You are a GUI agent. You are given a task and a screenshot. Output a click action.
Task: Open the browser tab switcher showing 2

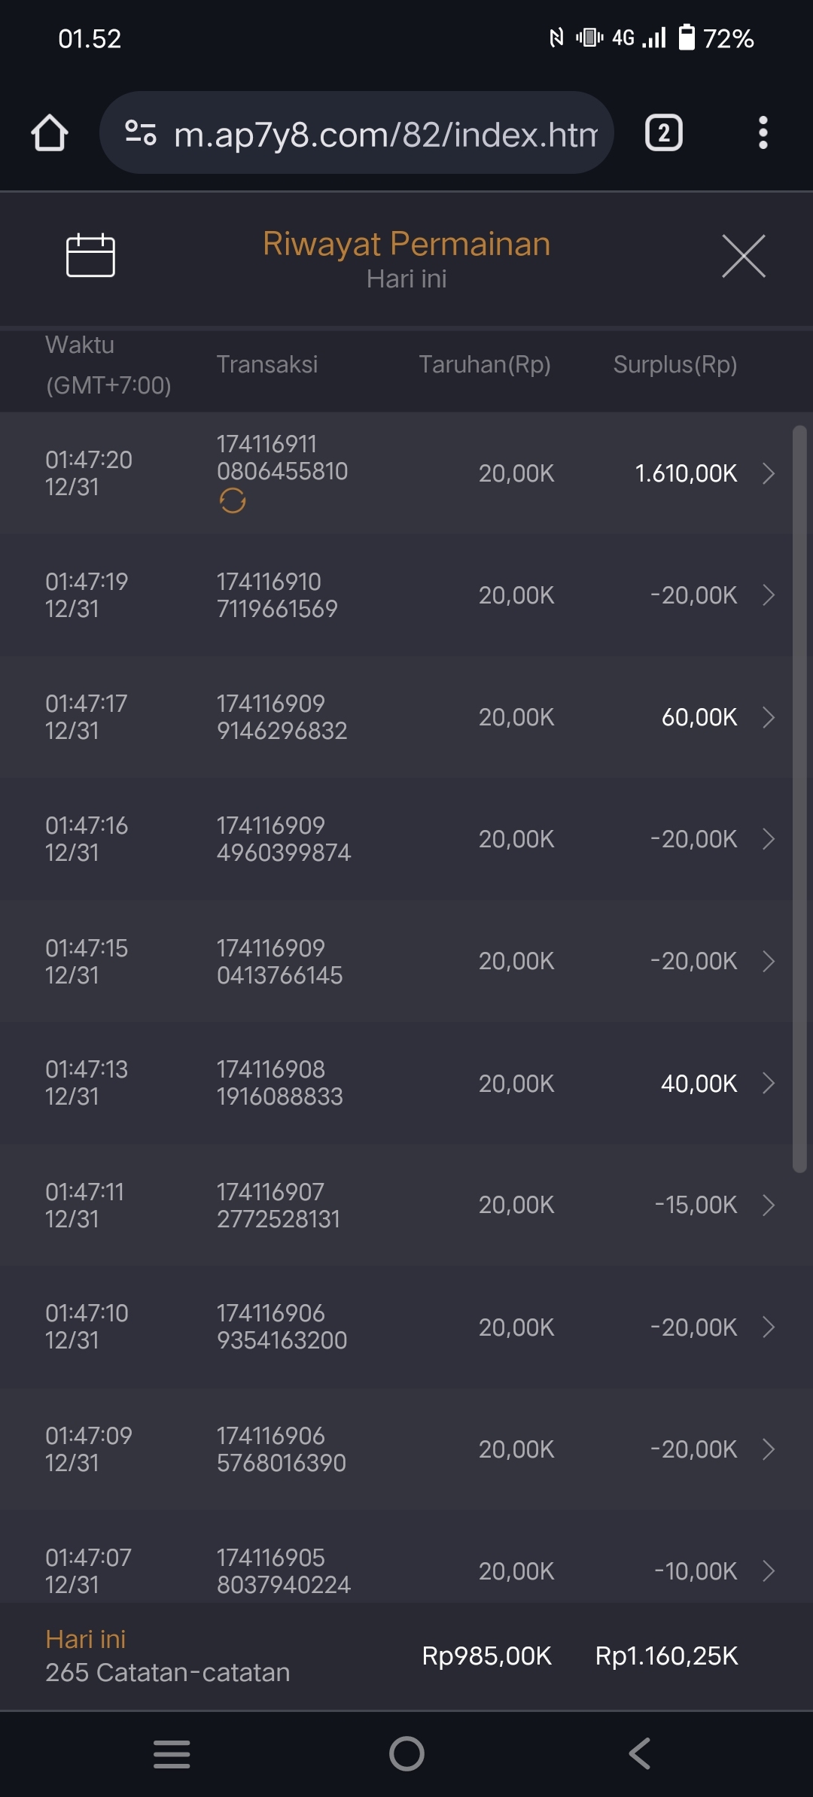(663, 133)
